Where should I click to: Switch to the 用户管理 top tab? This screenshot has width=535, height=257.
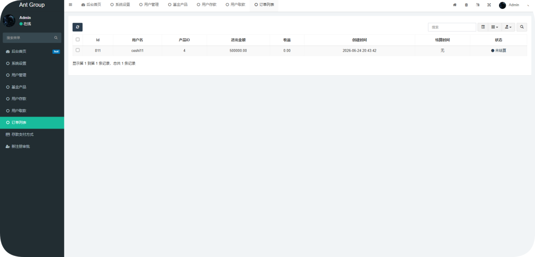[x=149, y=5]
